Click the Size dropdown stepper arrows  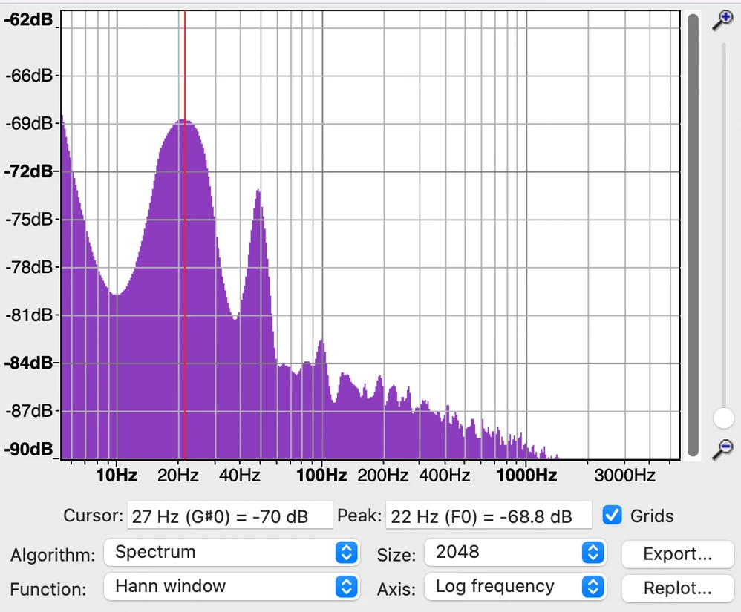593,552
